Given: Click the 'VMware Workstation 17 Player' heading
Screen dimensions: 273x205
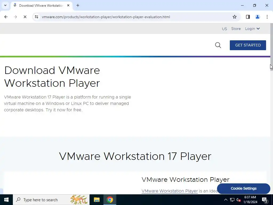Looking at the screenshot, I should click(135, 156).
